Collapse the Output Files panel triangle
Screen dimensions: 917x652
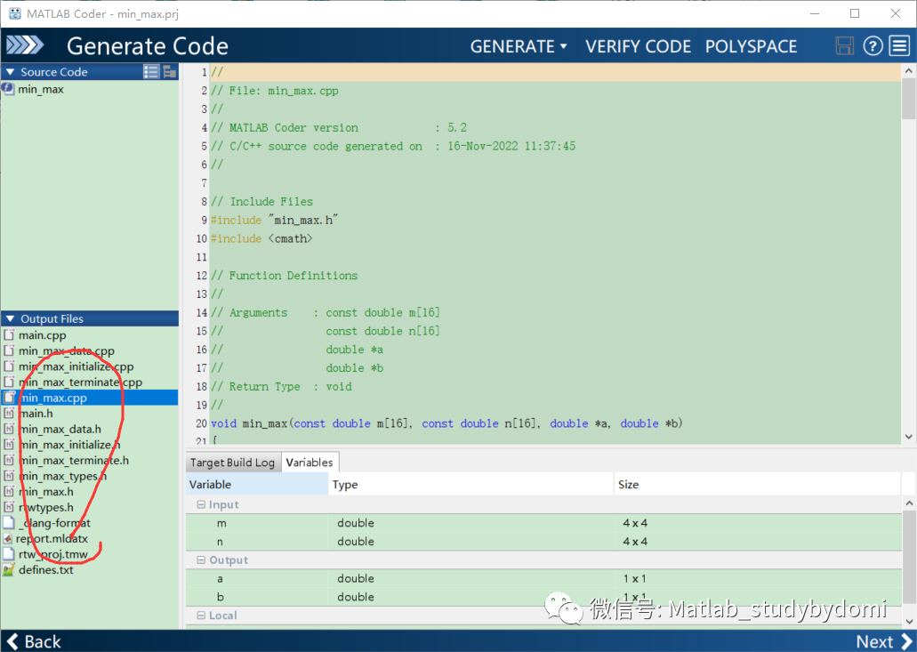pyautogui.click(x=10, y=318)
